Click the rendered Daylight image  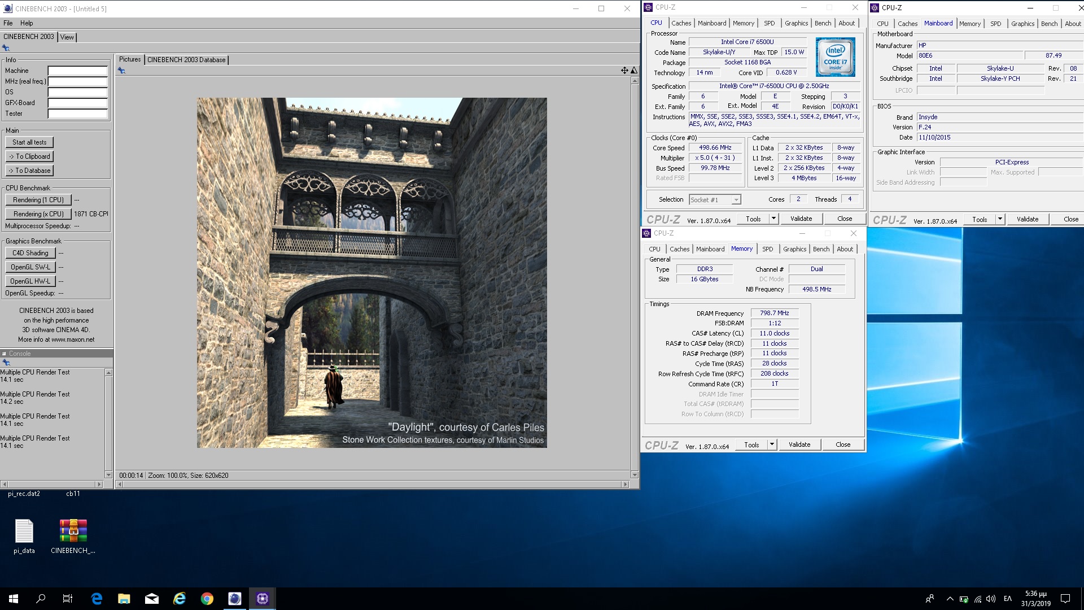coord(371,273)
